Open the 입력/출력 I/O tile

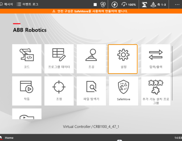click(x=156, y=59)
